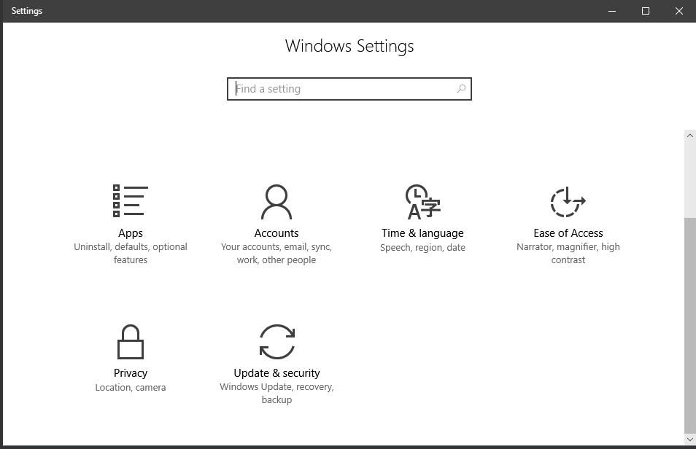Click 'Location, camera' description
Image resolution: width=696 pixels, height=449 pixels.
131,387
